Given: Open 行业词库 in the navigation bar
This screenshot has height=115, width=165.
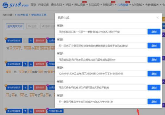Looking at the screenshot, I should [x=43, y=5].
